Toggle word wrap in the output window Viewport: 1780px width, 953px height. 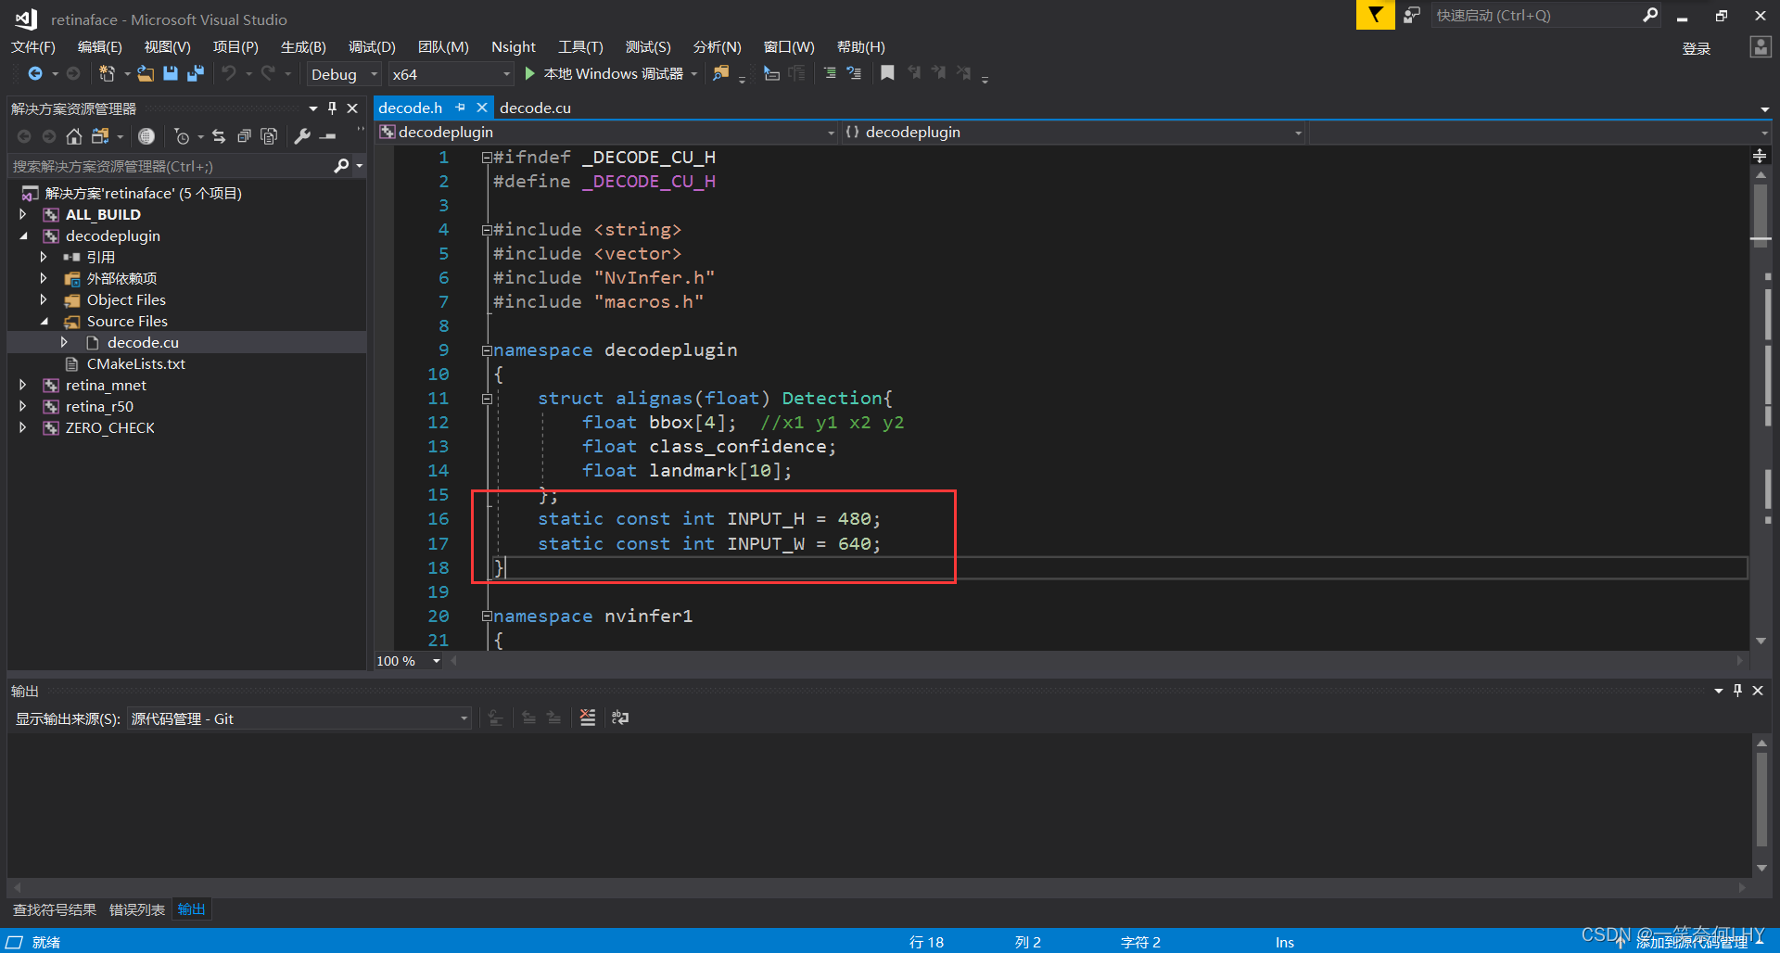[x=619, y=718]
